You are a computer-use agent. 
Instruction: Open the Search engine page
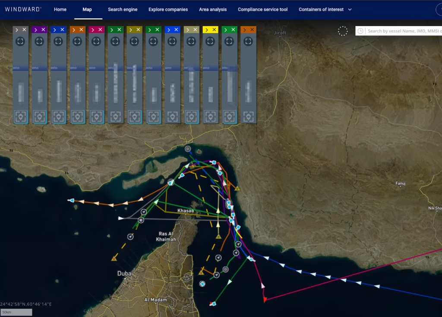pos(123,10)
